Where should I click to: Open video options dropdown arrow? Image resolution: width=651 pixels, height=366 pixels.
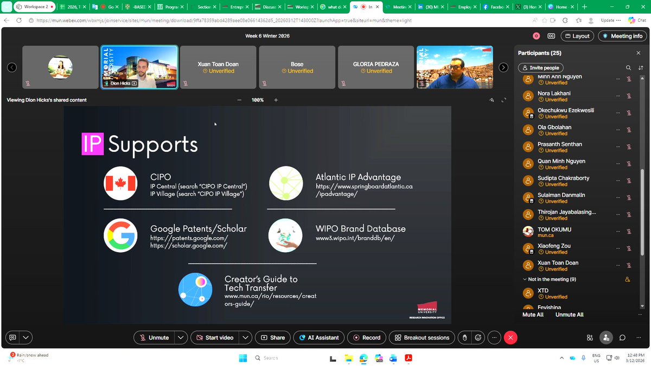(246, 337)
